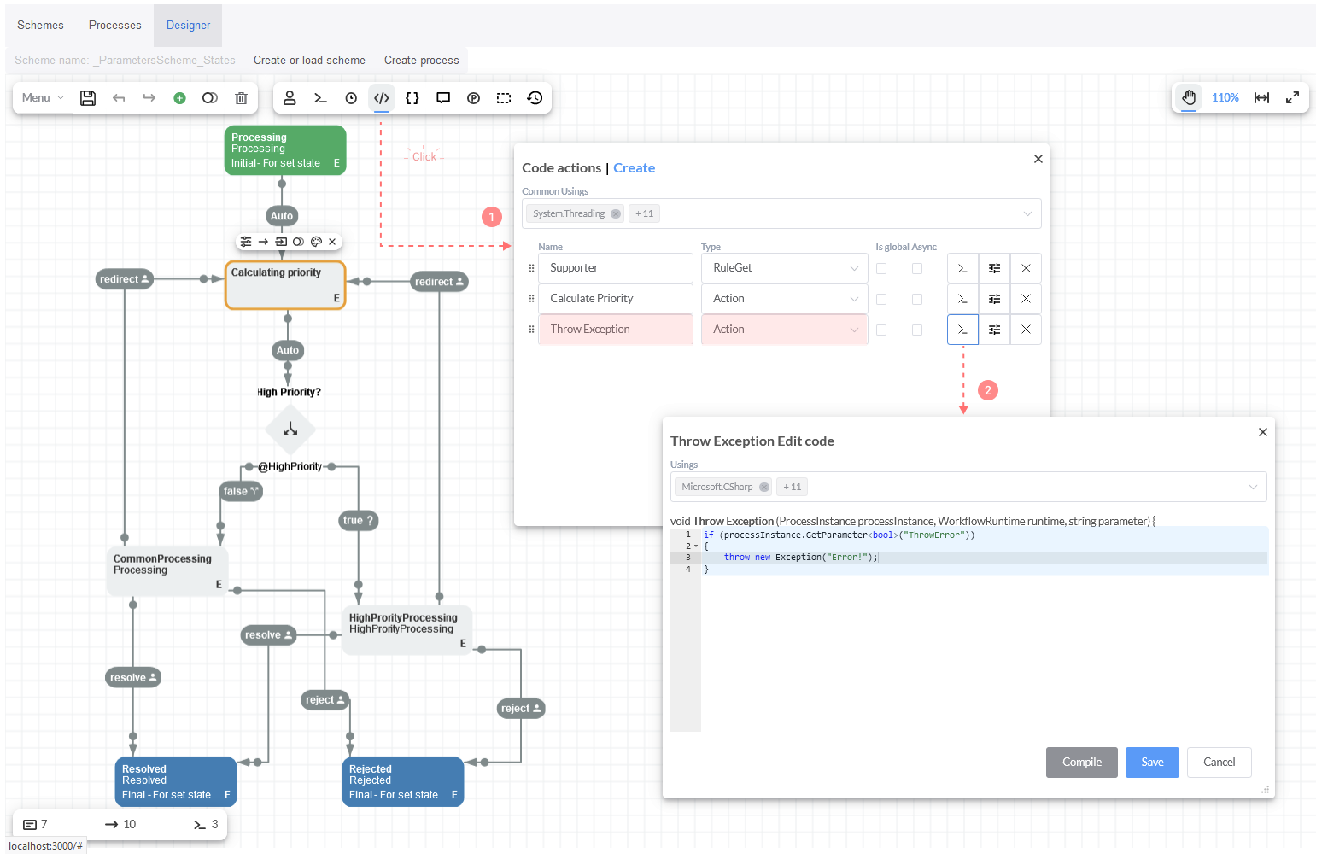The width and height of the screenshot is (1322, 859).
Task: Open Code actions angle-bracket icon
Action: [382, 98]
